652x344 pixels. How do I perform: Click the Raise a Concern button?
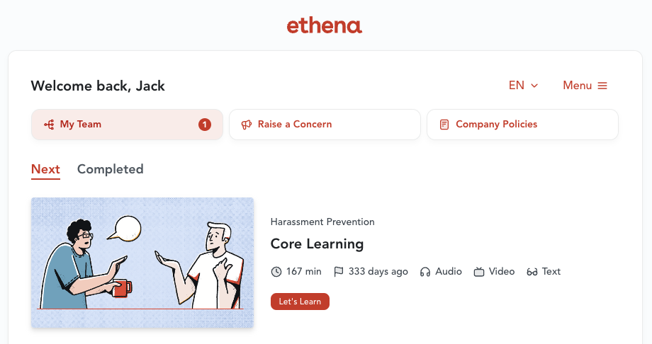pyautogui.click(x=325, y=125)
